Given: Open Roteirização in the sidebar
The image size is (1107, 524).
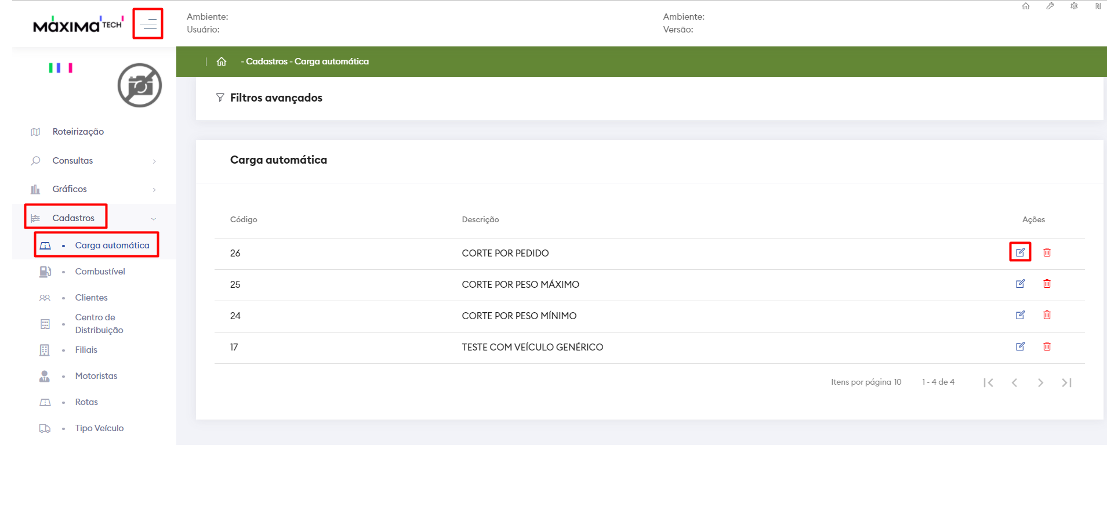Looking at the screenshot, I should pyautogui.click(x=78, y=132).
